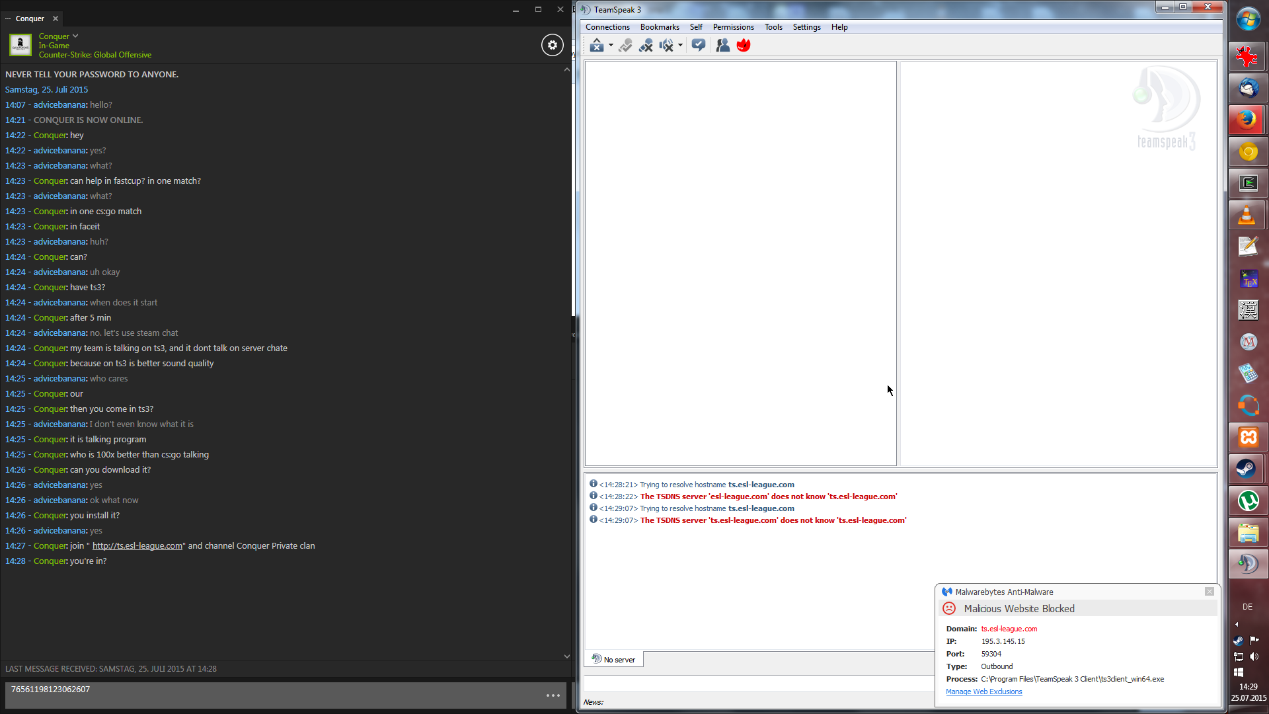Image resolution: width=1269 pixels, height=714 pixels.
Task: Click the ts.esl-league.com link in chat
Action: (137, 546)
